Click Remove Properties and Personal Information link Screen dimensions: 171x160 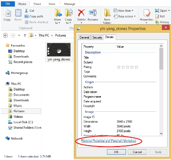109,141
